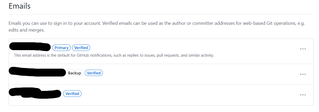Select the redacted backup email address
Image resolution: width=319 pixels, height=112 pixels.
point(37,72)
